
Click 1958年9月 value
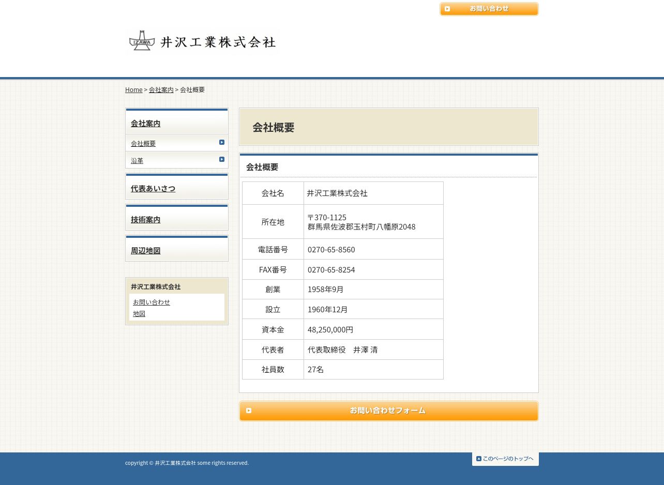click(326, 289)
